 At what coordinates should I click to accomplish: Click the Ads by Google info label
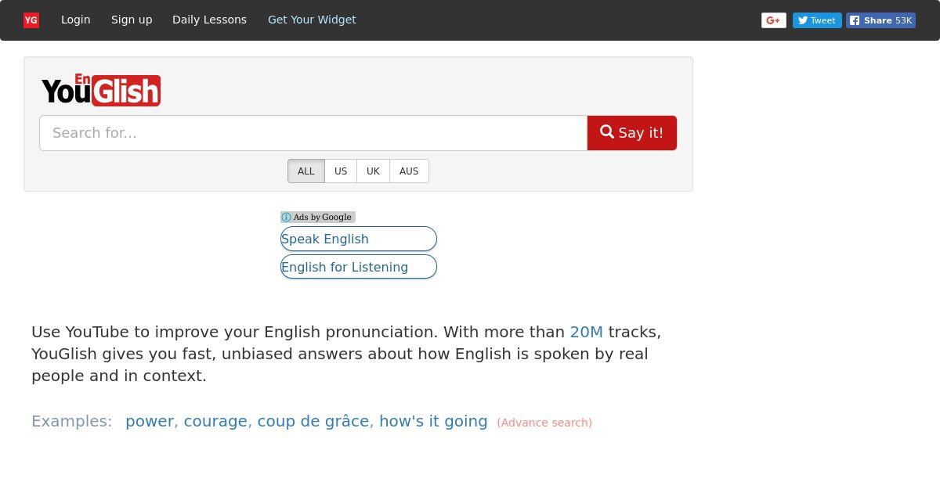click(x=318, y=217)
